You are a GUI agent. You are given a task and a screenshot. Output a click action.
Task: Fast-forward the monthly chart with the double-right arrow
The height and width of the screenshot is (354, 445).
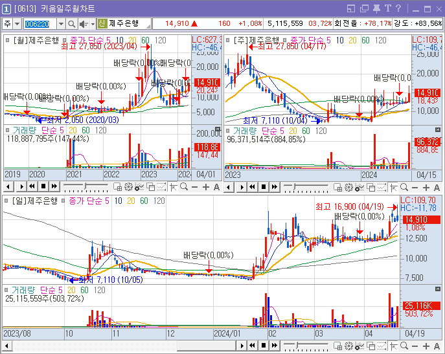pos(54,186)
